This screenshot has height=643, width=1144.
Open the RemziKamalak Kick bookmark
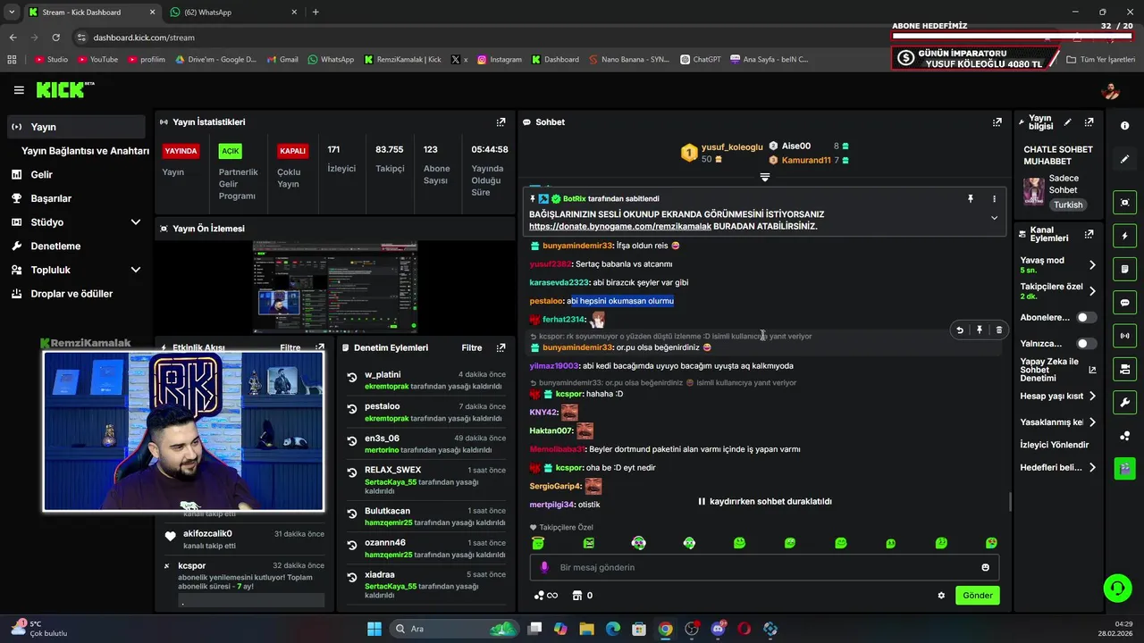tap(402, 60)
